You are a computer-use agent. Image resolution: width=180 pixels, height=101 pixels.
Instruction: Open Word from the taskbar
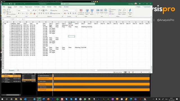point(44,99)
